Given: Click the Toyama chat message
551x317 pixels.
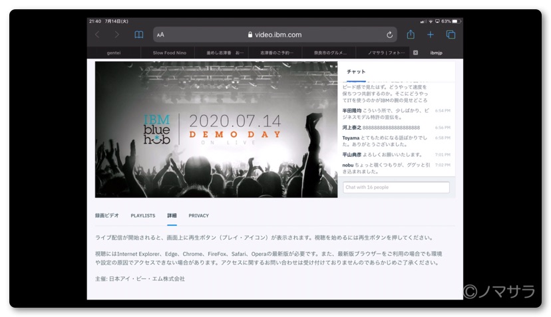Looking at the screenshot, I should pyautogui.click(x=397, y=141).
